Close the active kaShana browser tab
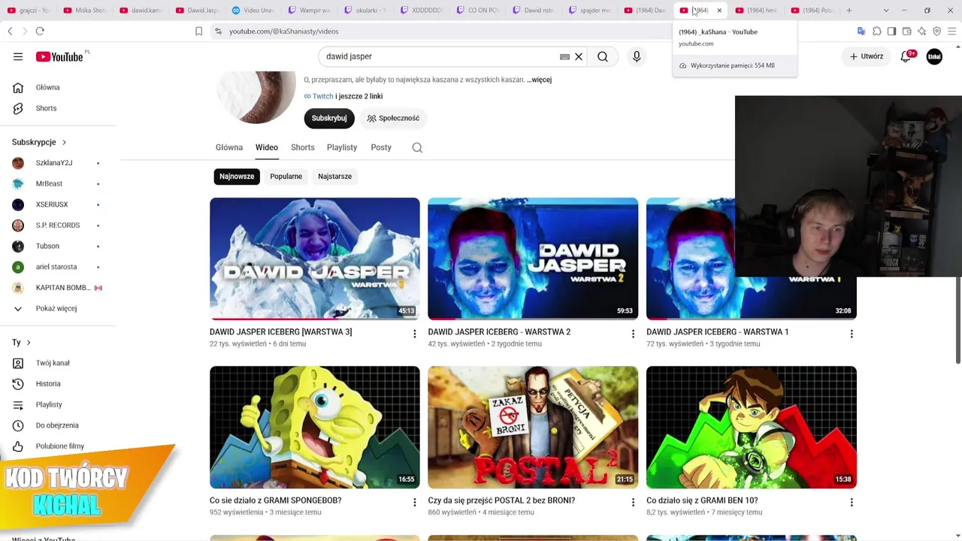This screenshot has height=541, width=962. tap(719, 11)
